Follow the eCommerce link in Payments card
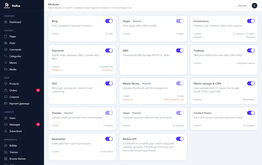Image resolution: width=262 pixels, height=165 pixels. (107, 70)
